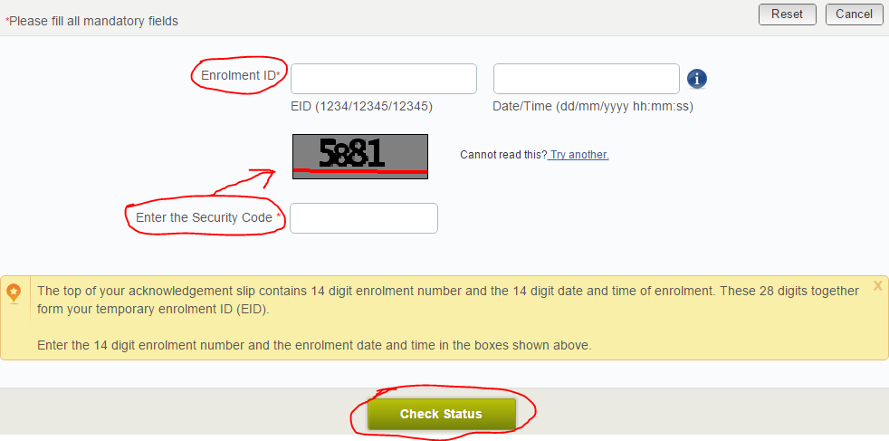Image resolution: width=889 pixels, height=441 pixels.
Task: Click the Enter the 14 digit enrolment instruction line
Action: tap(314, 345)
